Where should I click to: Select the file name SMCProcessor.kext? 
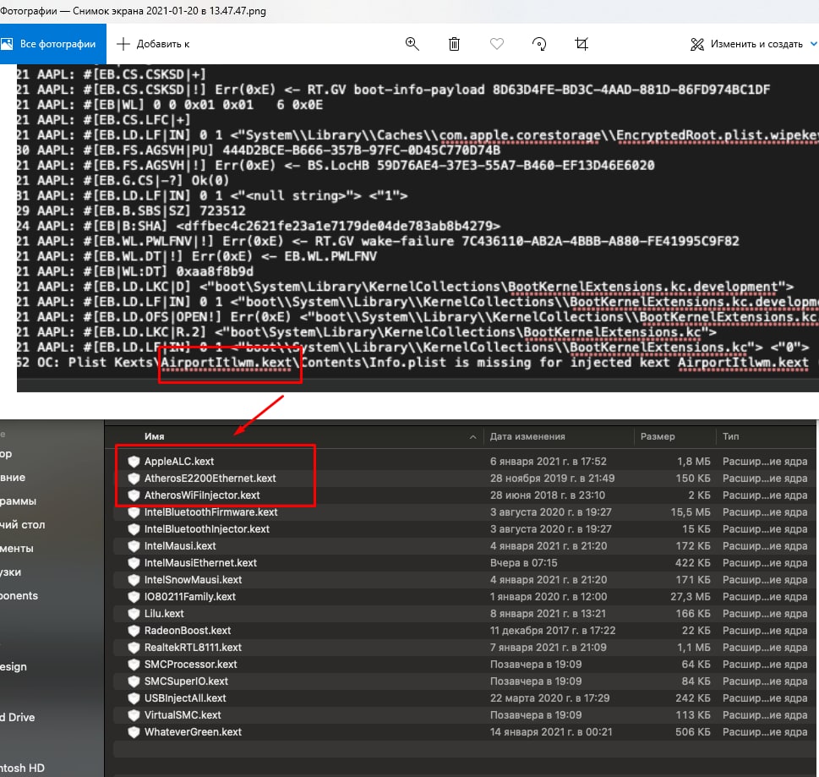point(190,665)
